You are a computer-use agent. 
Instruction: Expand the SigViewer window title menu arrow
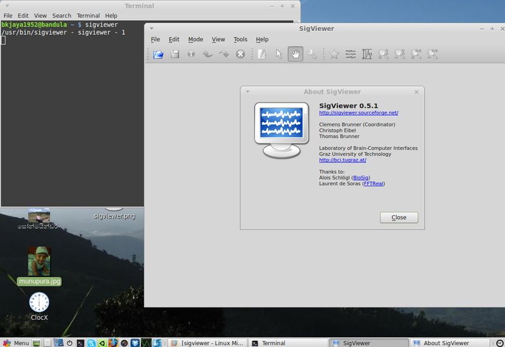(x=151, y=28)
